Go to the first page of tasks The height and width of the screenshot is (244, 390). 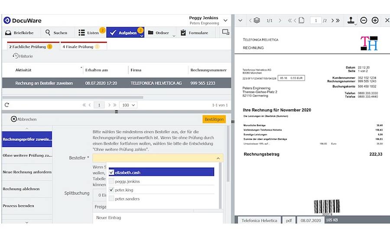coord(84,105)
